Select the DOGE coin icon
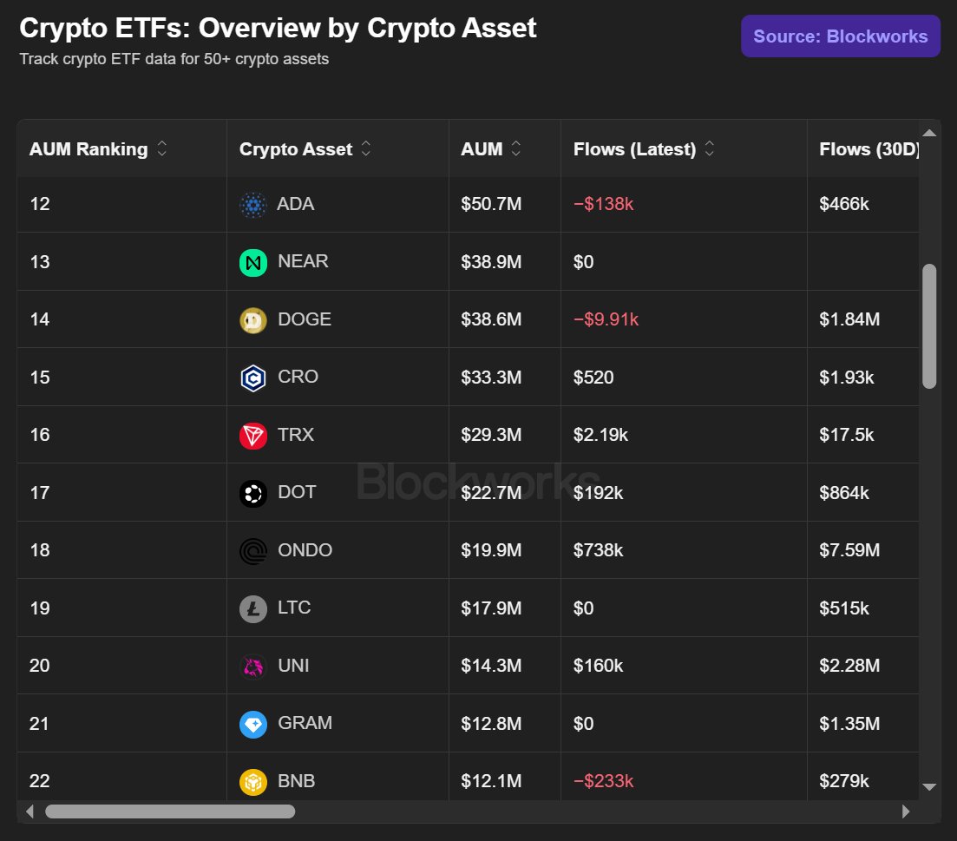The image size is (957, 841). tap(252, 319)
